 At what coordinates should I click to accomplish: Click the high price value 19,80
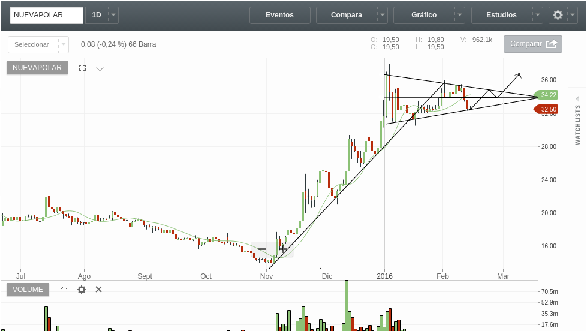(436, 40)
